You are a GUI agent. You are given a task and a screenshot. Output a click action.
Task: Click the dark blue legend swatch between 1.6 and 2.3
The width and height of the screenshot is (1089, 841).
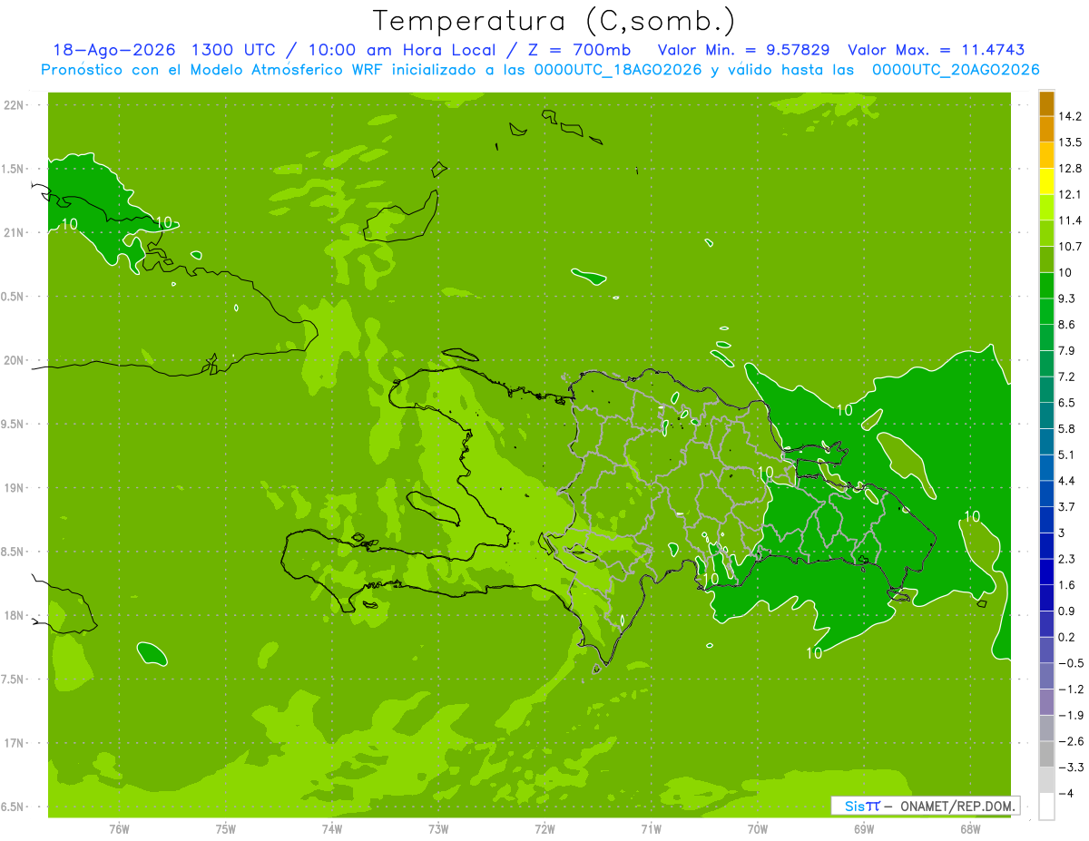point(1046,572)
